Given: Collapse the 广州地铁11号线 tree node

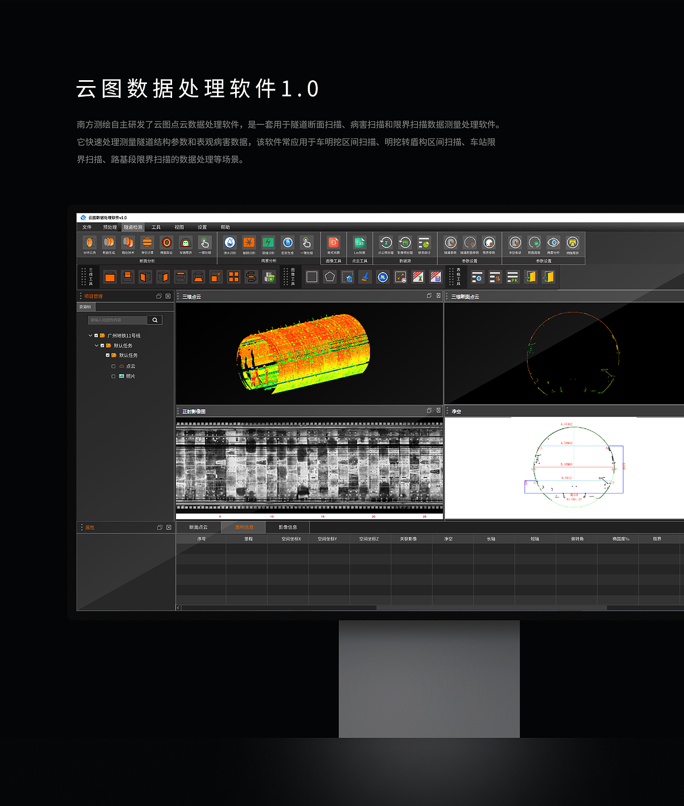Looking at the screenshot, I should click(x=90, y=336).
